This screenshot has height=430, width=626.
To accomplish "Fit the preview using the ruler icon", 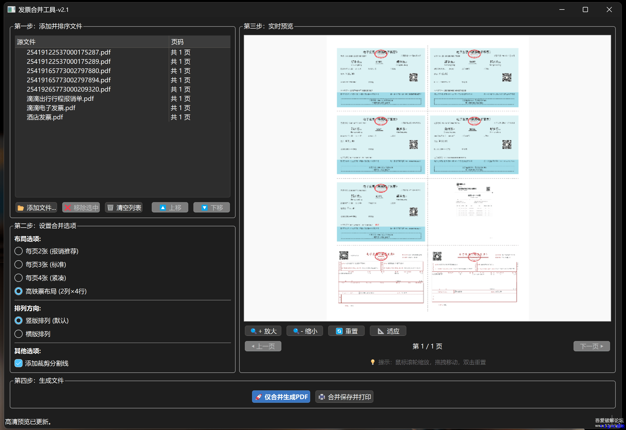I will click(380, 330).
